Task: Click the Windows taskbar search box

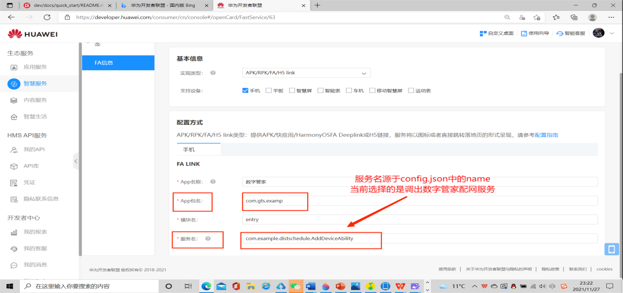Action: 89,286
